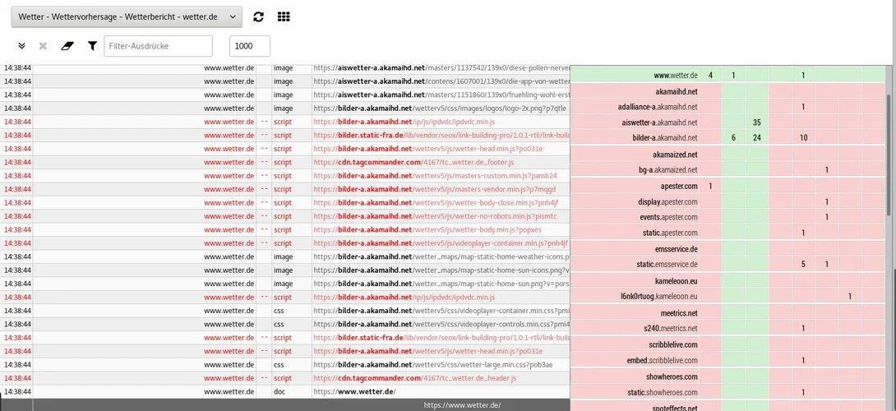Screen dimensions: 896x411
Task: Click the meetrics.net domain cell
Action: tap(635, 313)
